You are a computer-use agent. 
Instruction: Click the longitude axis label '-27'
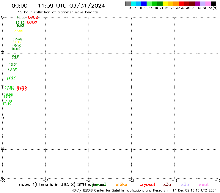(45, 181)
